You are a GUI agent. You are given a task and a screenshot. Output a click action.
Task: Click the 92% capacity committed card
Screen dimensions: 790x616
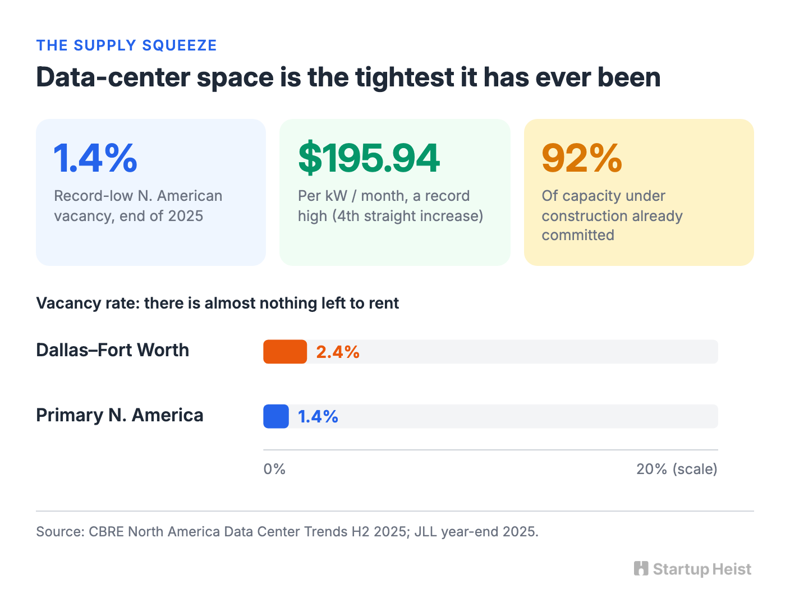pyautogui.click(x=639, y=192)
